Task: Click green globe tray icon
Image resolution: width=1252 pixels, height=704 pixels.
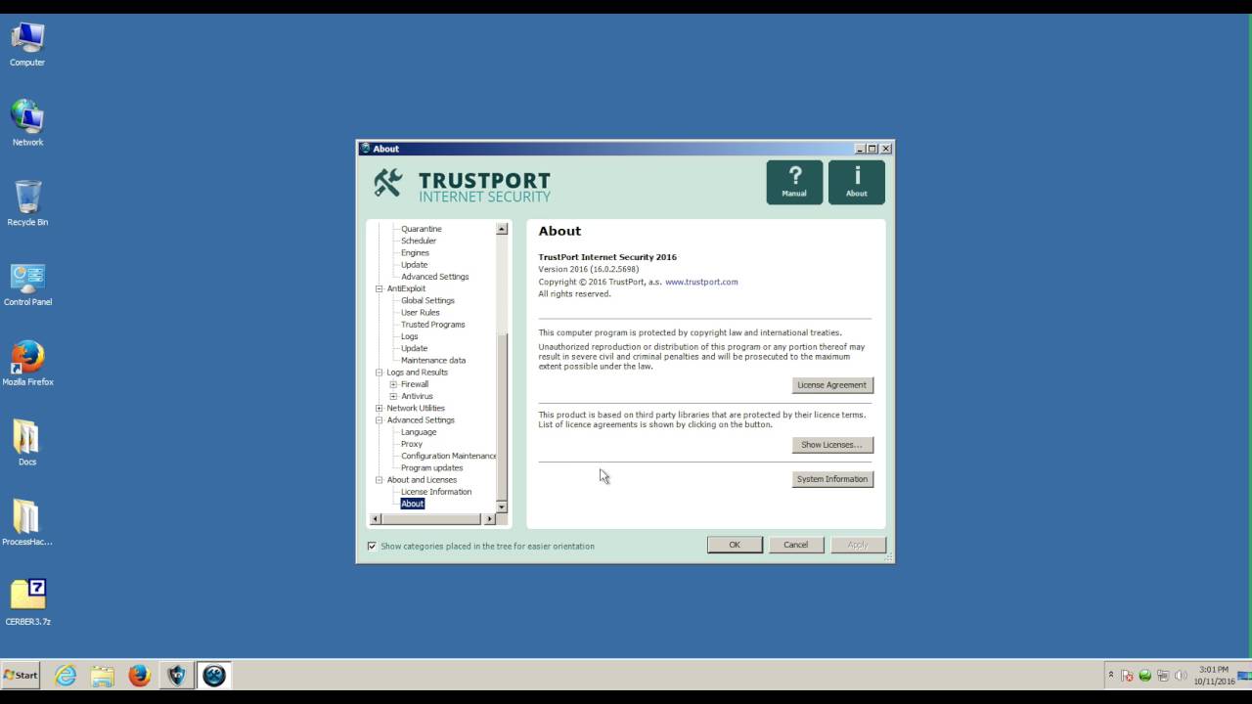Action: 1144,676
